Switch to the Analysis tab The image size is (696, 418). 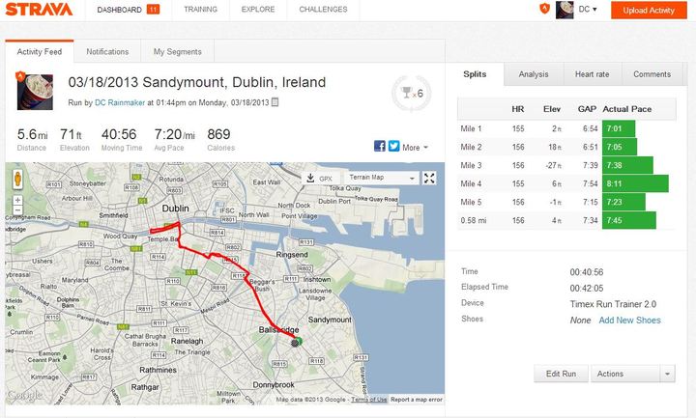pos(534,74)
